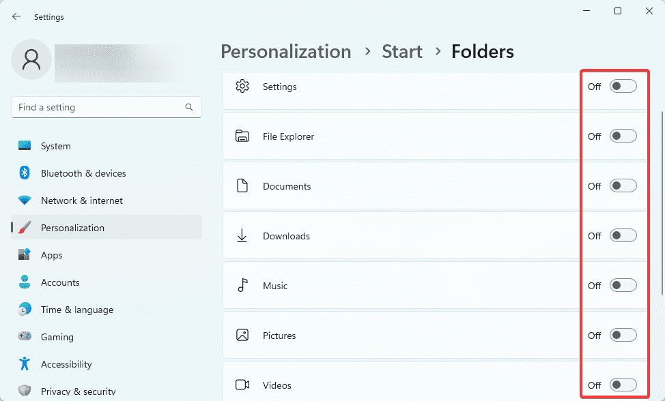
Task: Click the Pictures image icon
Action: click(242, 335)
